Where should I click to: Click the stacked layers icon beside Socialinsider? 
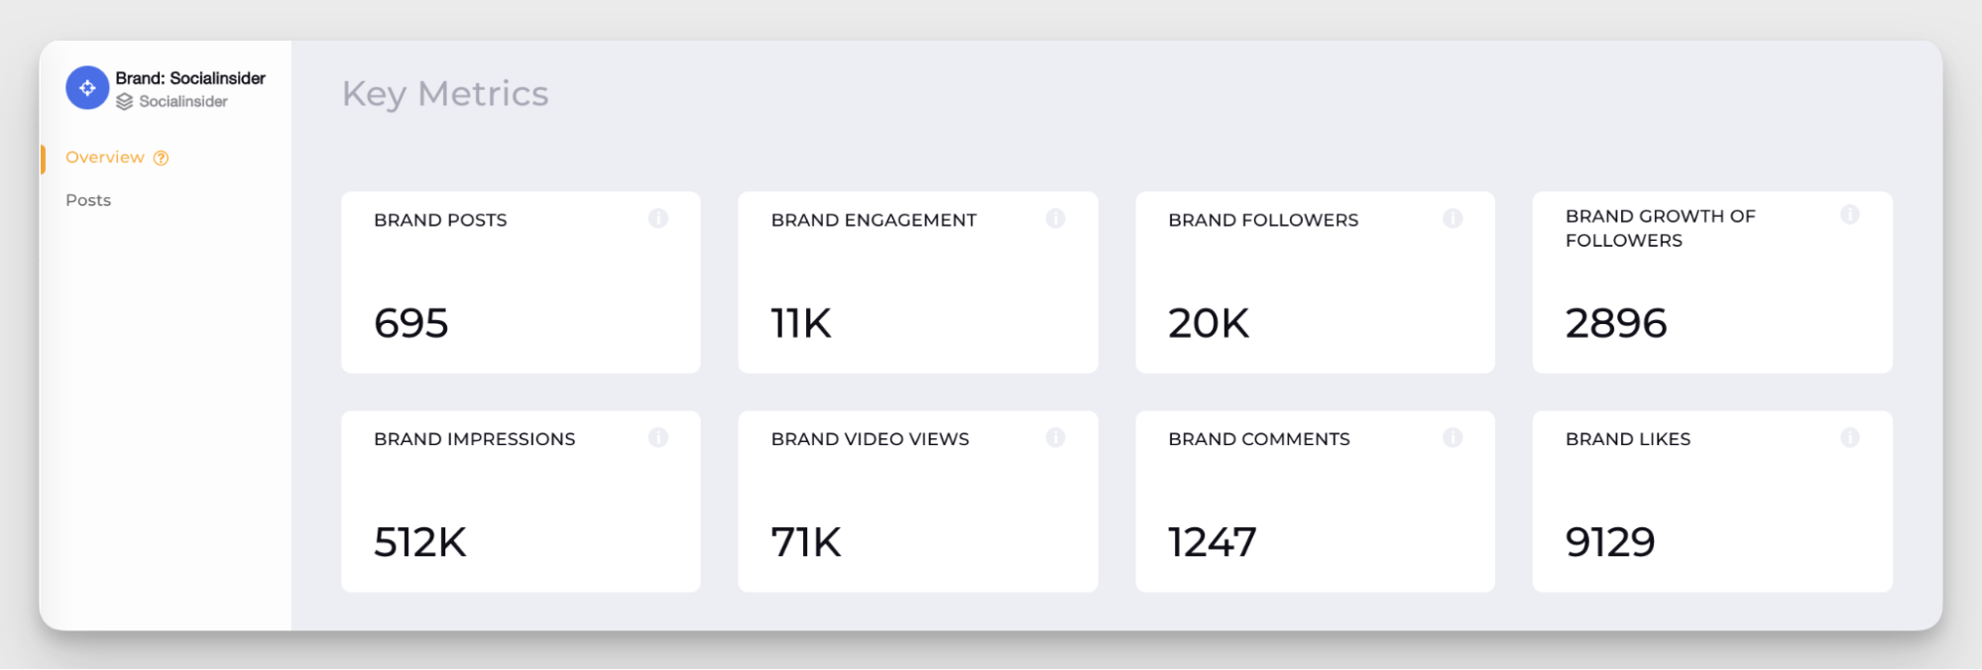point(124,102)
